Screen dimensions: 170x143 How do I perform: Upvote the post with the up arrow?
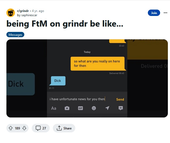click(x=11, y=128)
